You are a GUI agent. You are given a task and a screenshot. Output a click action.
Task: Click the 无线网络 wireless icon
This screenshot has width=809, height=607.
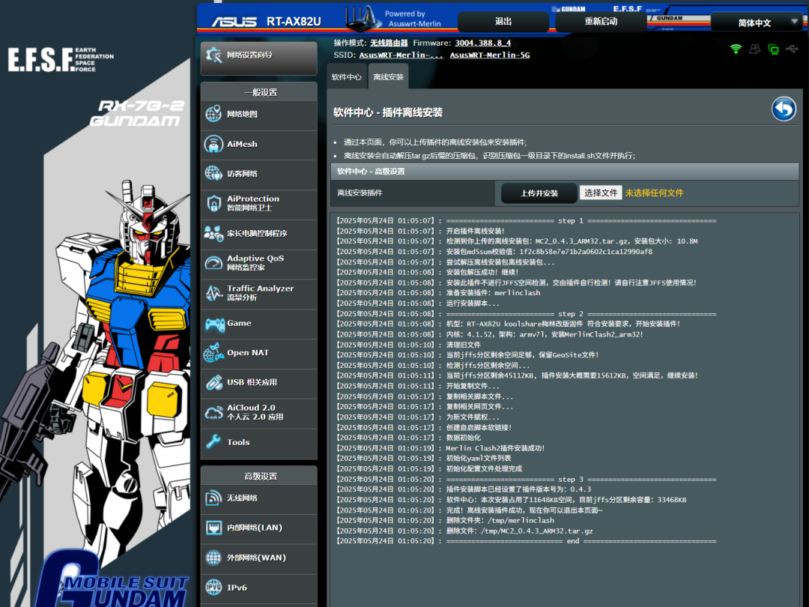[x=213, y=498]
